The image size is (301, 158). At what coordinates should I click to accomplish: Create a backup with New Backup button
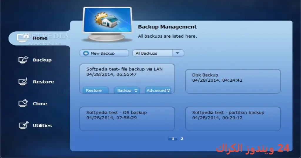(104, 53)
